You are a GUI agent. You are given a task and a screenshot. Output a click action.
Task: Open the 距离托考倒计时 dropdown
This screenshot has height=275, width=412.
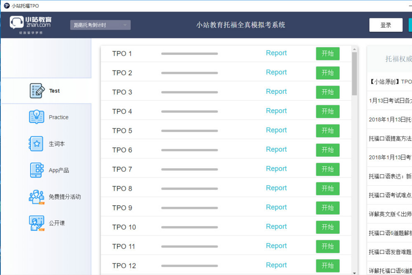click(x=100, y=25)
